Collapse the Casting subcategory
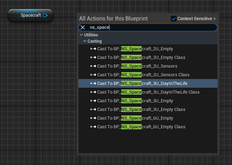The image size is (232, 165). [85, 41]
